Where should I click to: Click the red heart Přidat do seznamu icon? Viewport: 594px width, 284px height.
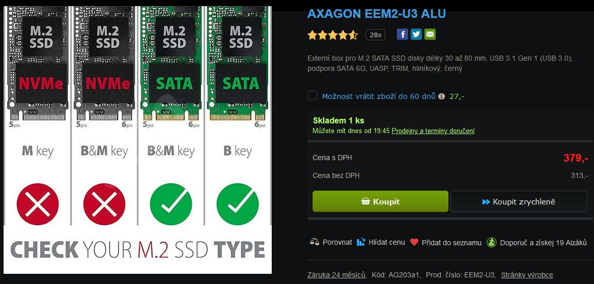pos(414,242)
